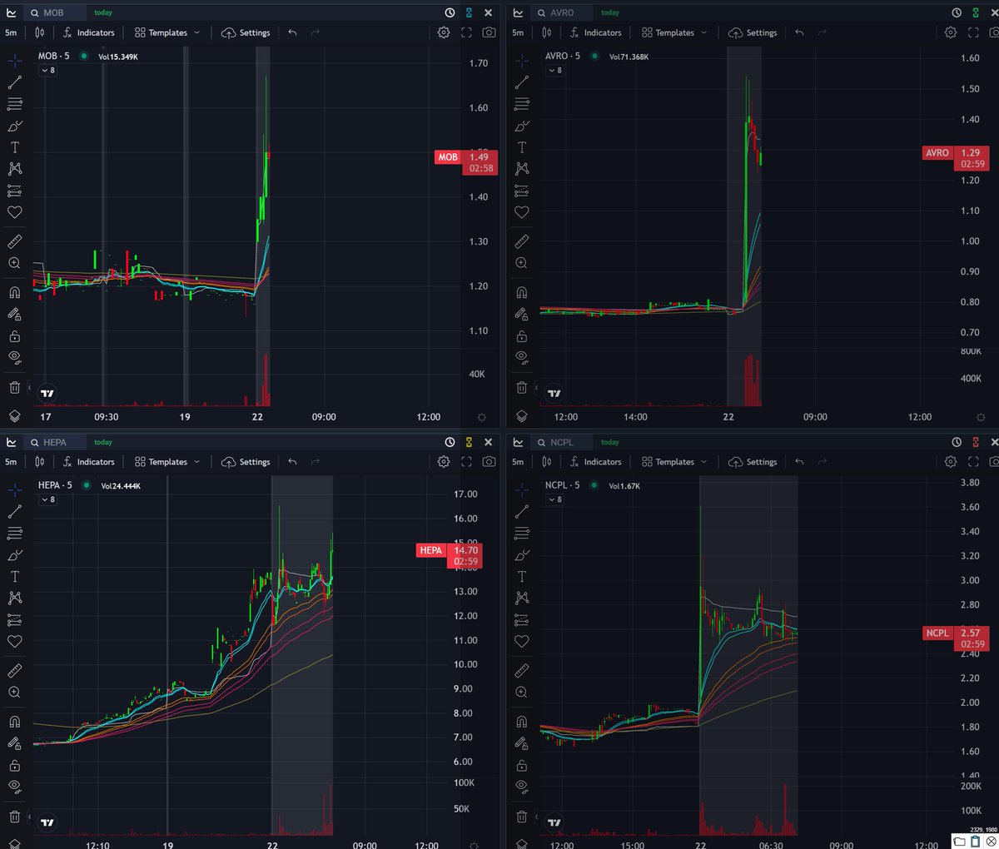Open the XABCD Pattern tool on NCPL chart

(x=521, y=598)
